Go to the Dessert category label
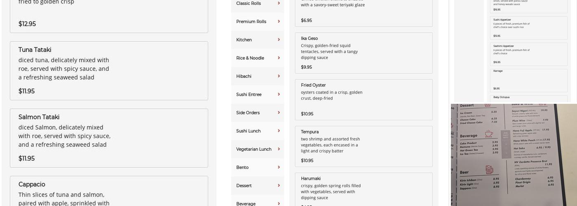This screenshot has width=577, height=206. (244, 185)
